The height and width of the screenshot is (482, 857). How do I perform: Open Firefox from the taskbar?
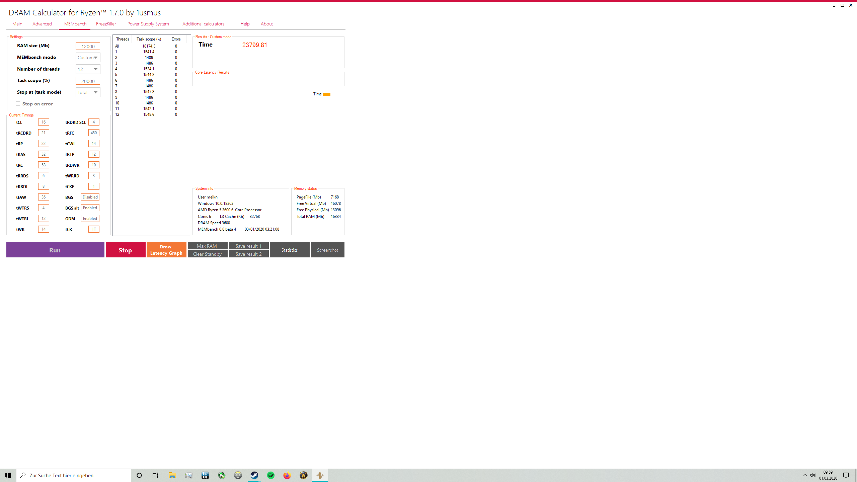(x=287, y=475)
